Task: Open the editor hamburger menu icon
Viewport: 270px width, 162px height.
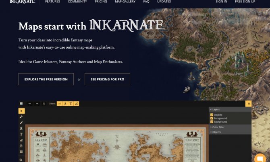Action: tap(21, 103)
